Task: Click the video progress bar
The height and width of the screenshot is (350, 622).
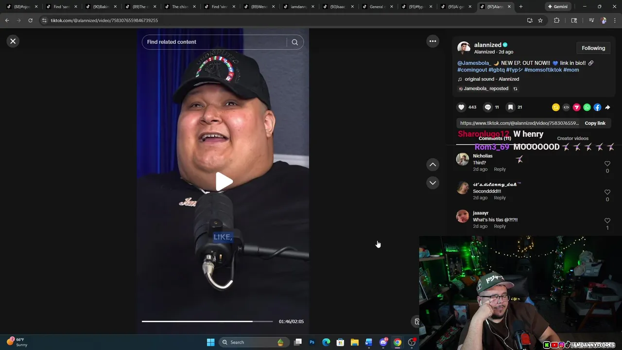Action: (207, 321)
